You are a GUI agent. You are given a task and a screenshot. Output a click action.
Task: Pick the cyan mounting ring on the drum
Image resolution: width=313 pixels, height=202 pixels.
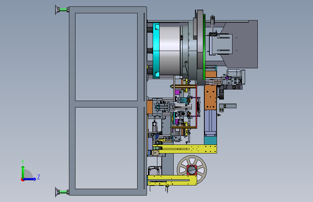click(156, 50)
